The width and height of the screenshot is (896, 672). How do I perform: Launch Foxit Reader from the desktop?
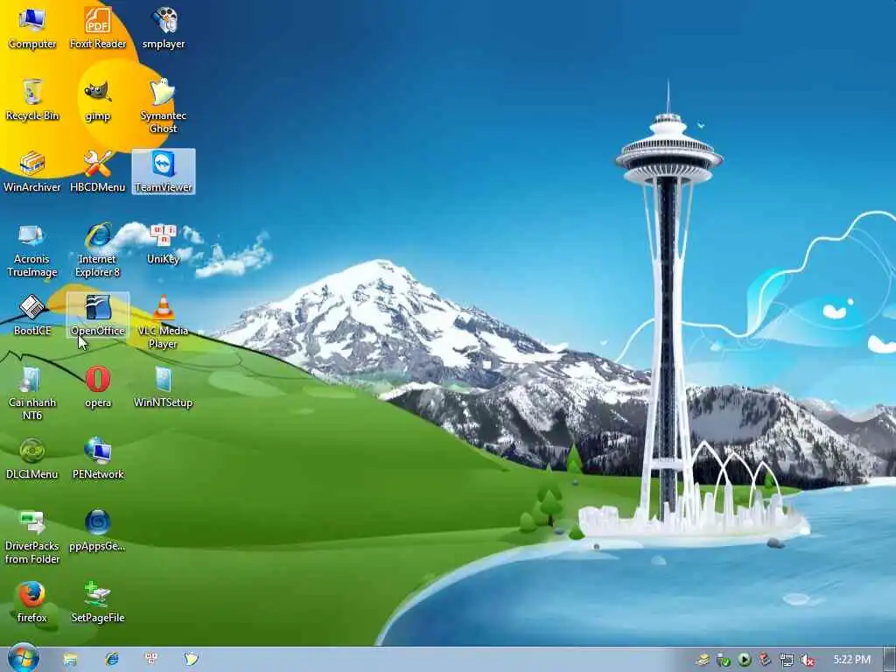click(x=98, y=29)
